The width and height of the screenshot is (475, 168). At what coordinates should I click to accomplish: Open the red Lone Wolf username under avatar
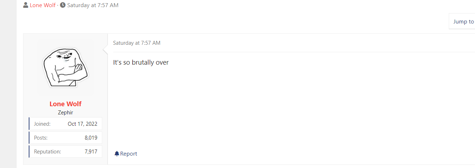pos(66,104)
